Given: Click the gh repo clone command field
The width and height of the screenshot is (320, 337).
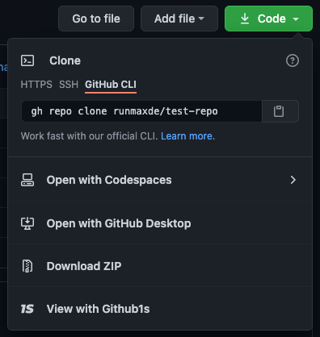Looking at the screenshot, I should (141, 111).
